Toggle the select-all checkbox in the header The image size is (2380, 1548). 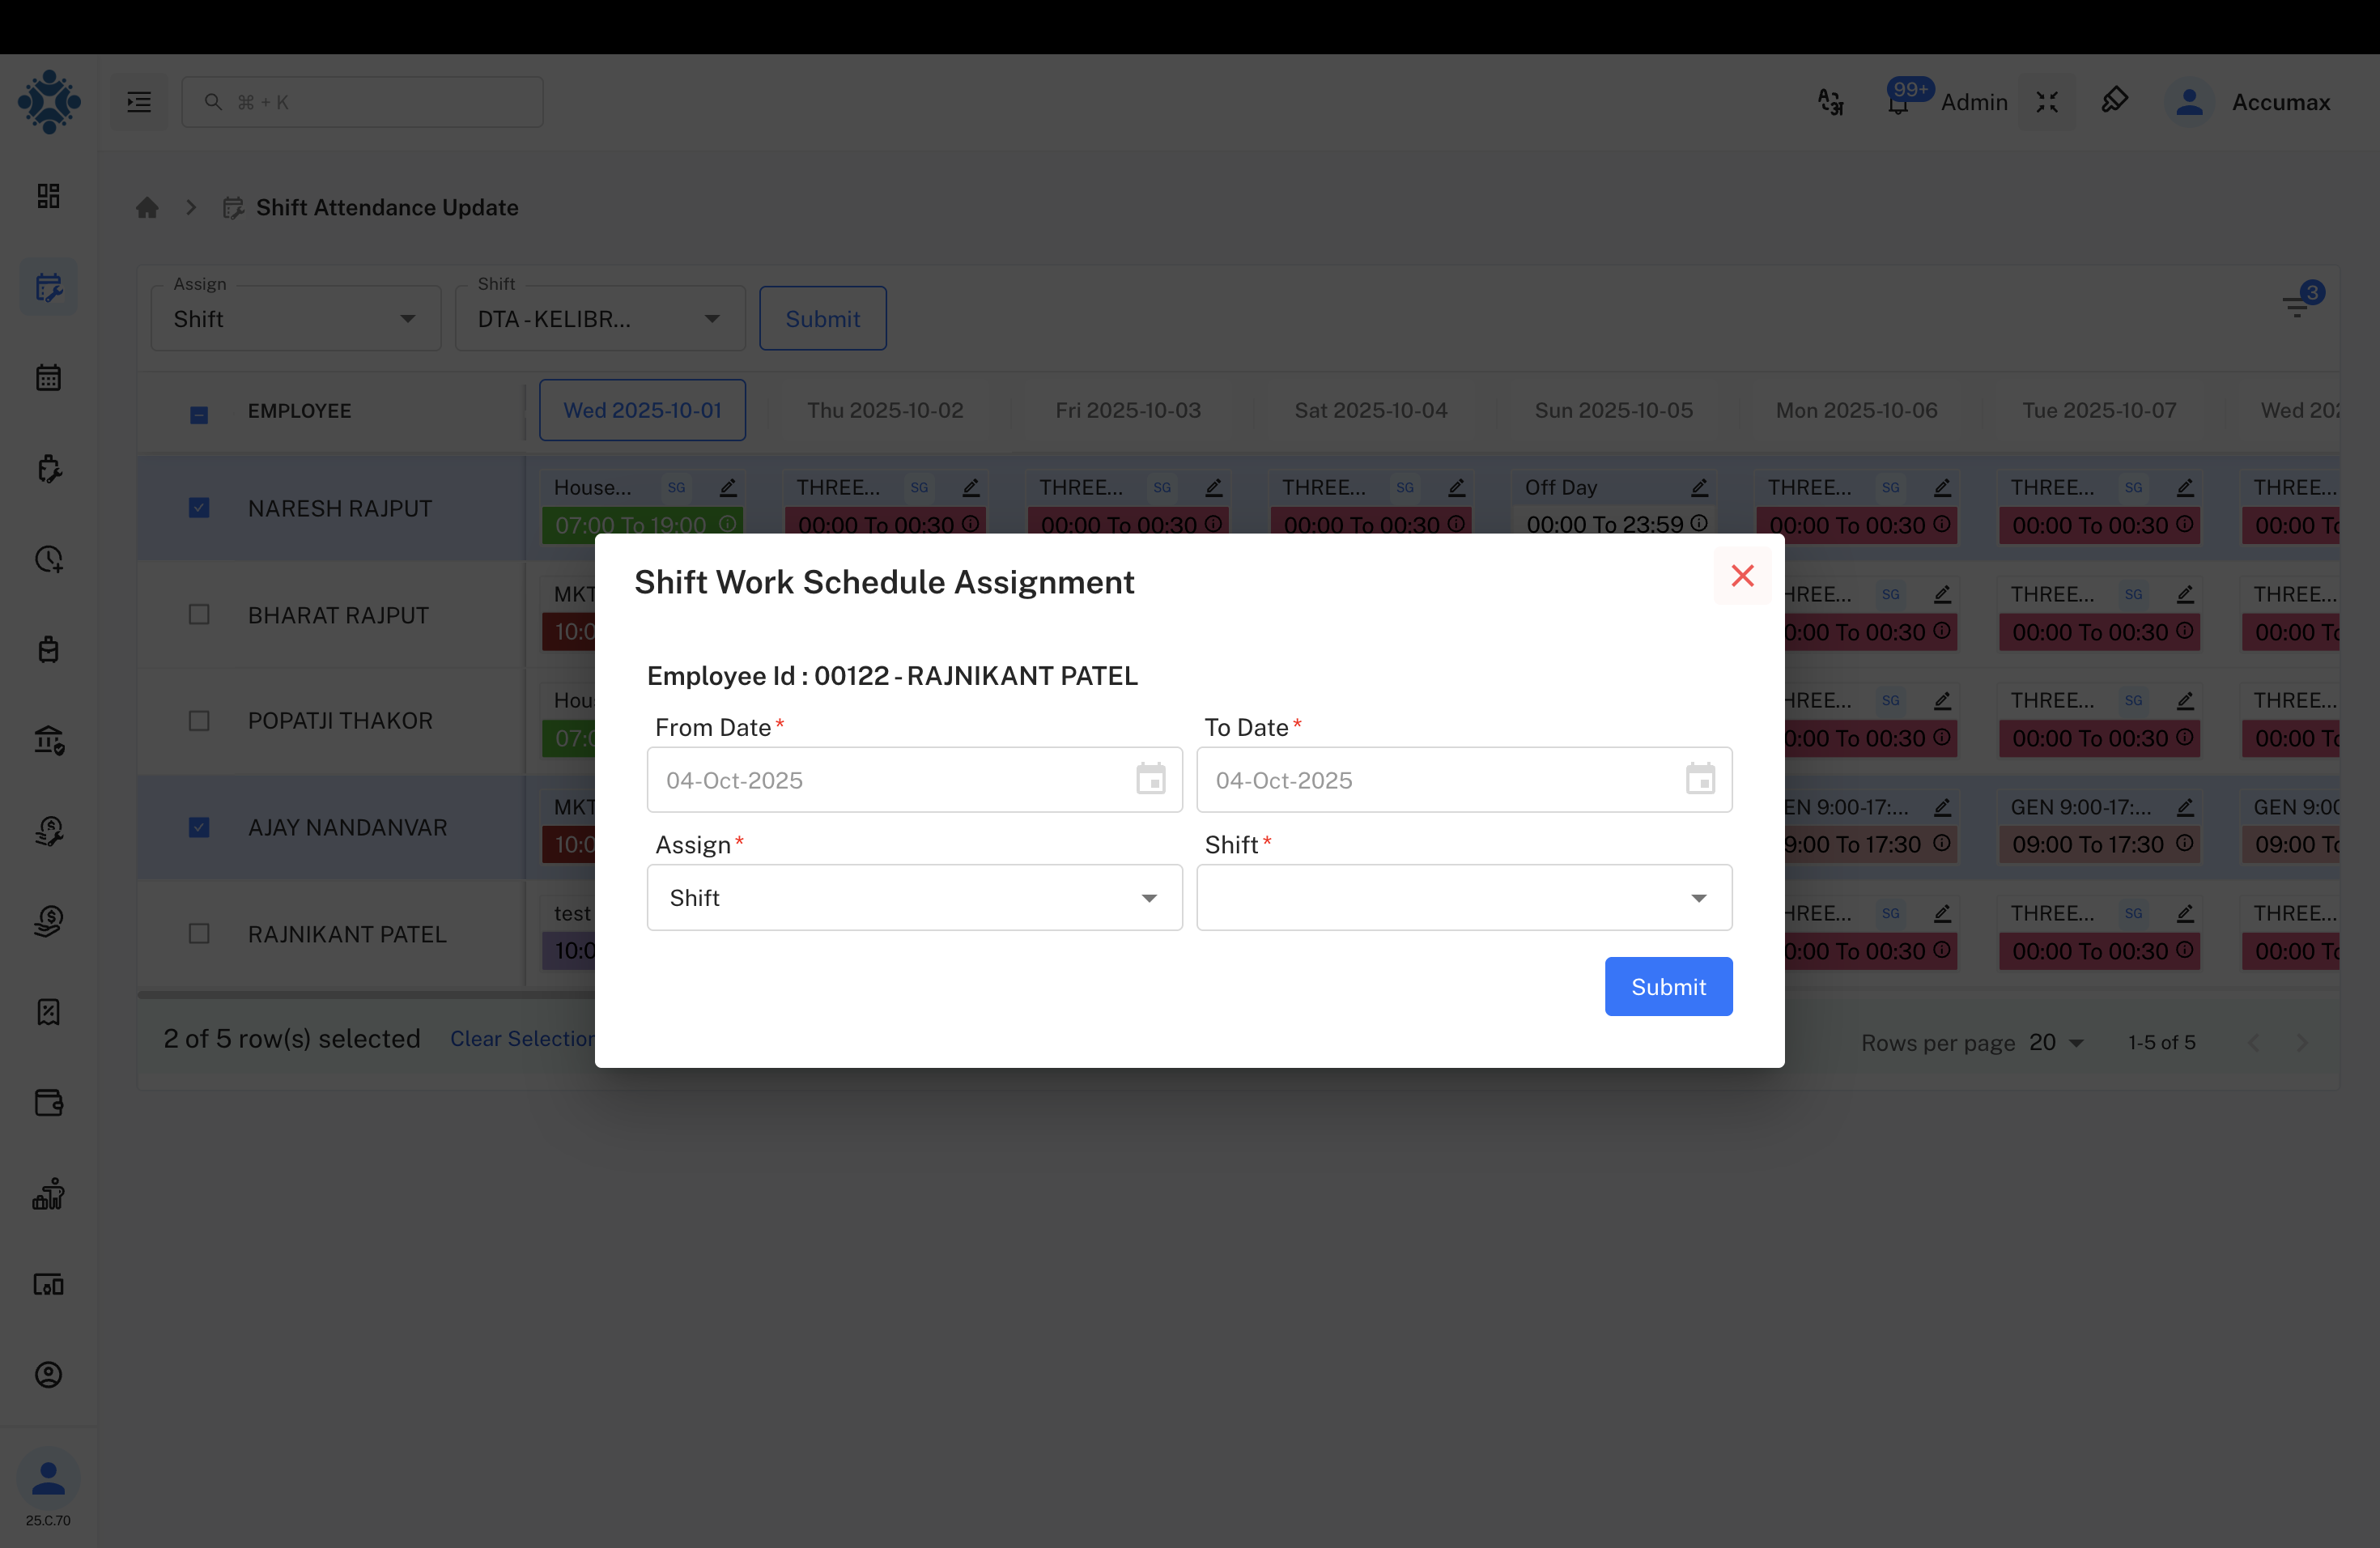(x=199, y=414)
